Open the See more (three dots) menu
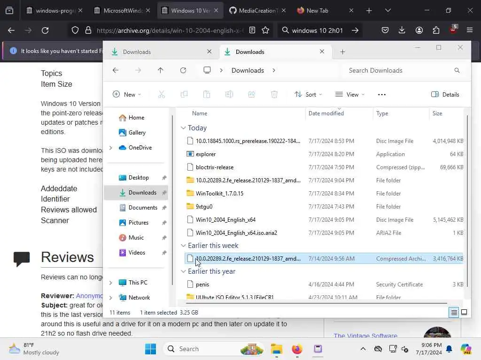The width and height of the screenshot is (481, 360). (x=381, y=95)
